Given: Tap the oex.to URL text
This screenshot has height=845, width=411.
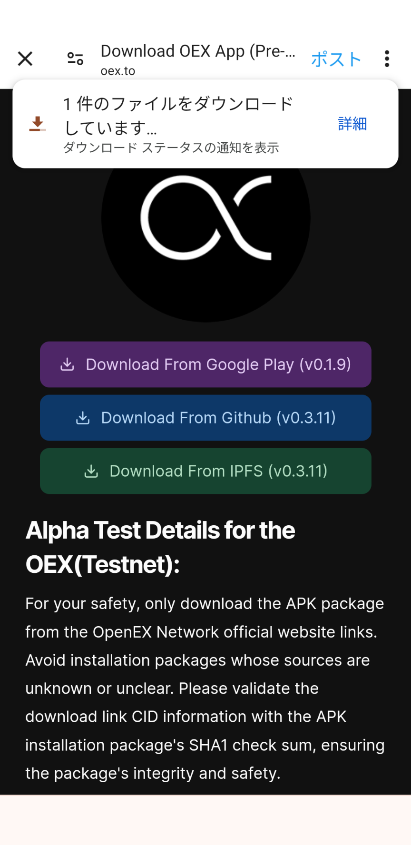Looking at the screenshot, I should pyautogui.click(x=118, y=71).
